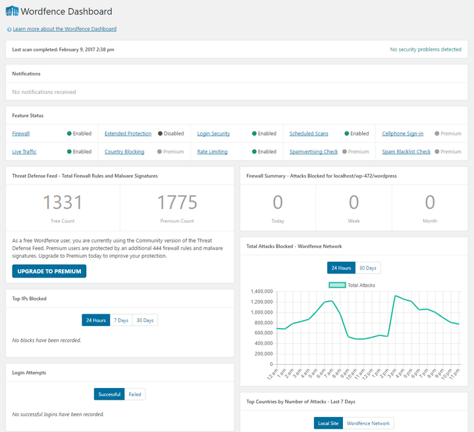Click the Last scan completed timestamp
This screenshot has height=432, width=474.
(x=63, y=49)
